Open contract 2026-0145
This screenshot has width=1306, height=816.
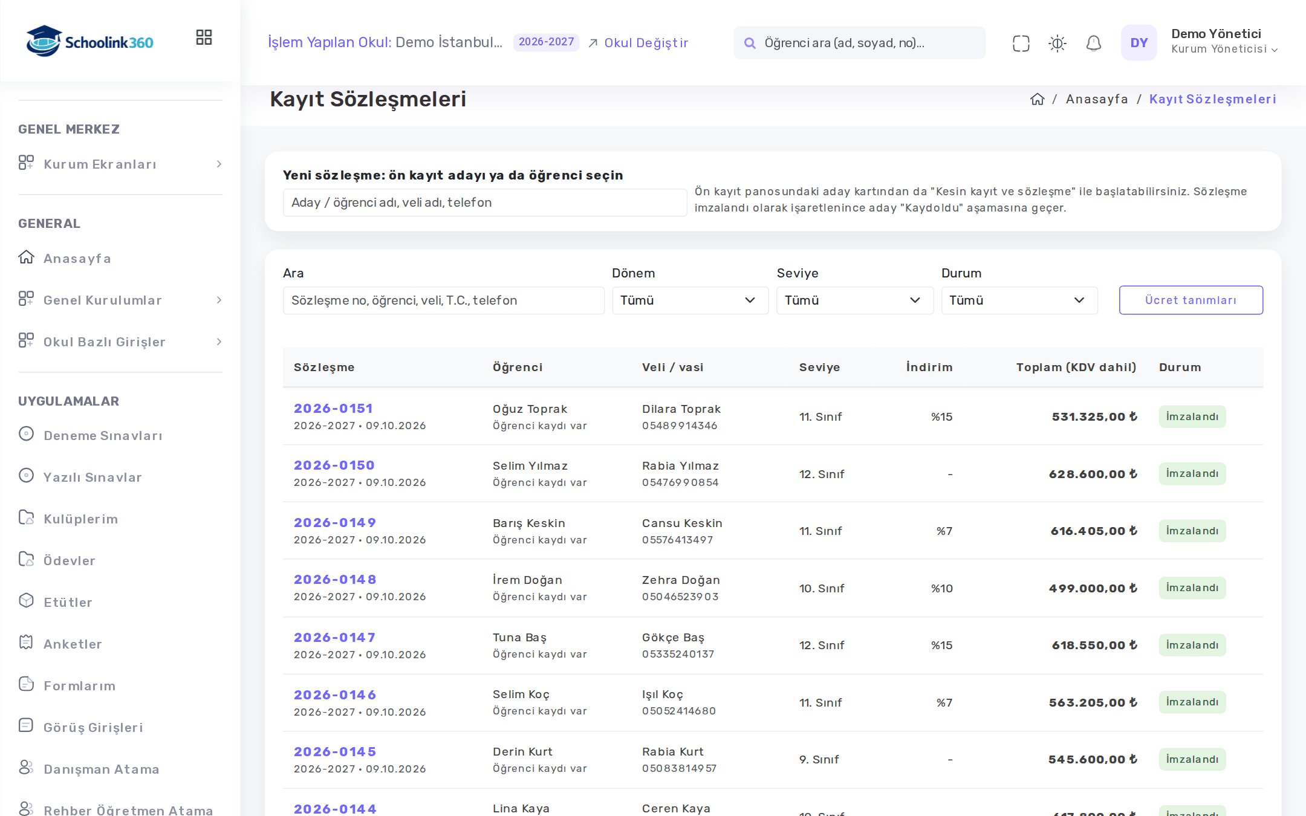pos(335,752)
